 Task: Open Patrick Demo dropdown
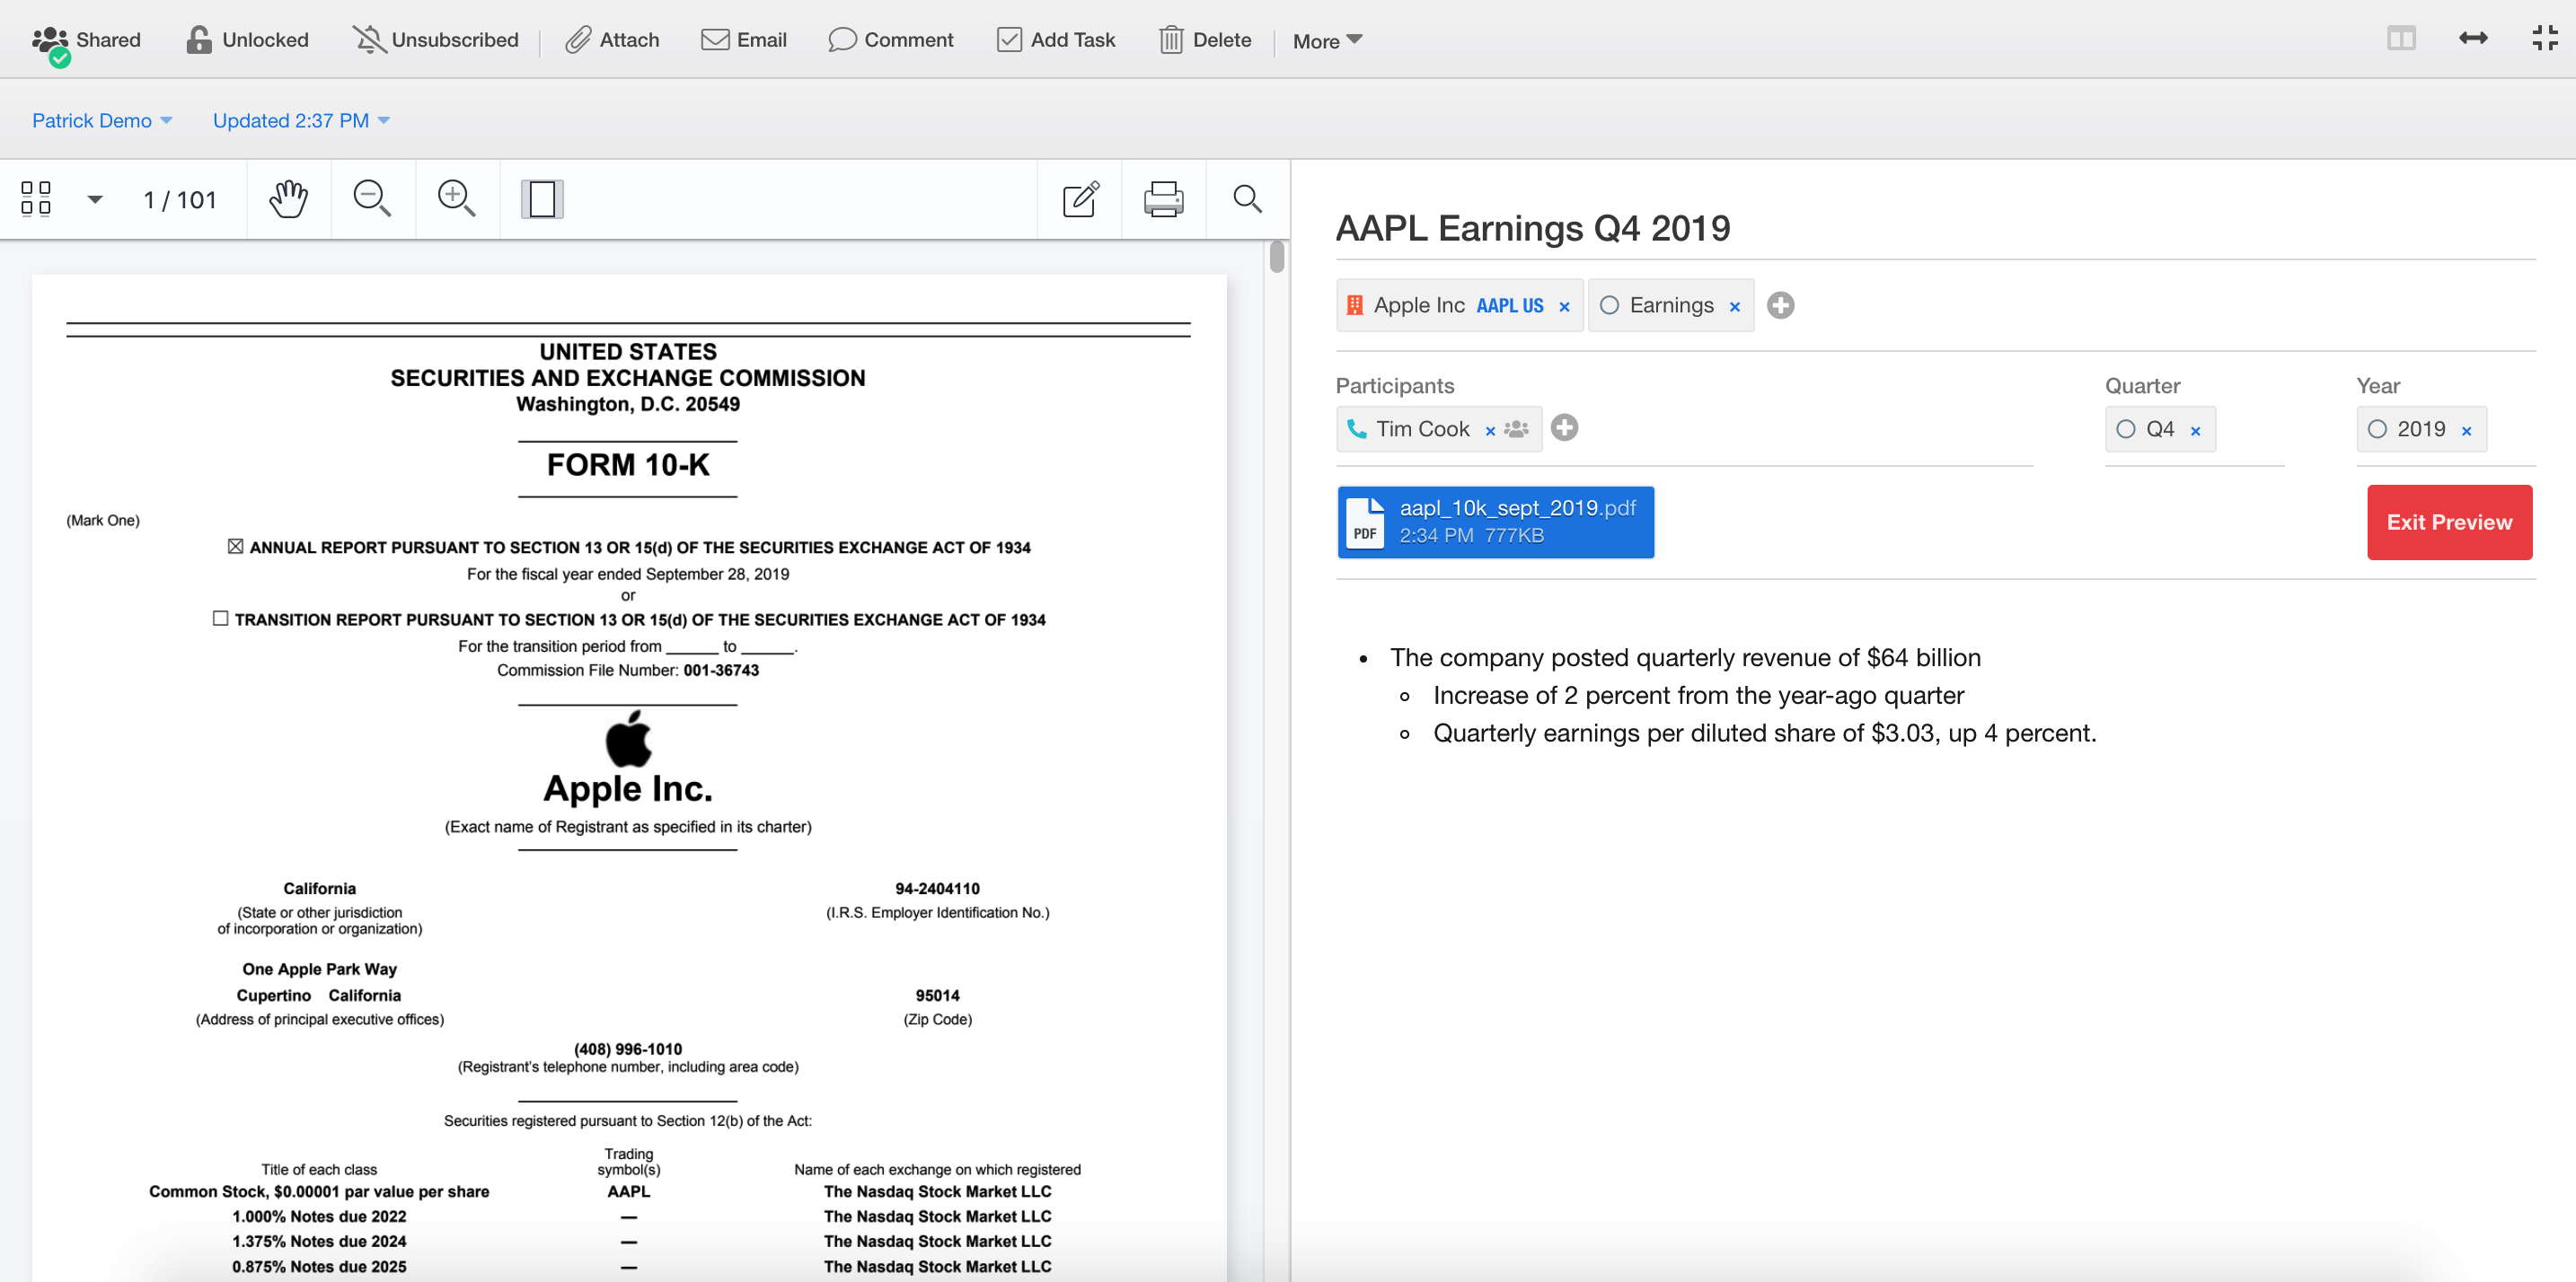pos(102,121)
